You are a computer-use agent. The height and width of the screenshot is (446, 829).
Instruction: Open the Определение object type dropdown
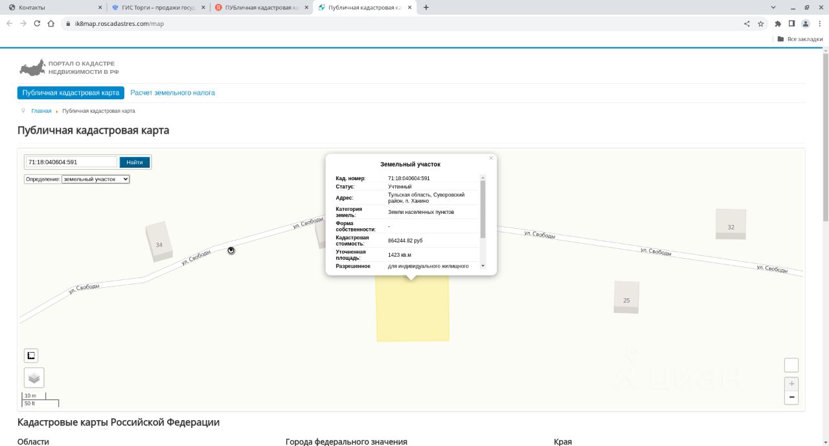96,179
